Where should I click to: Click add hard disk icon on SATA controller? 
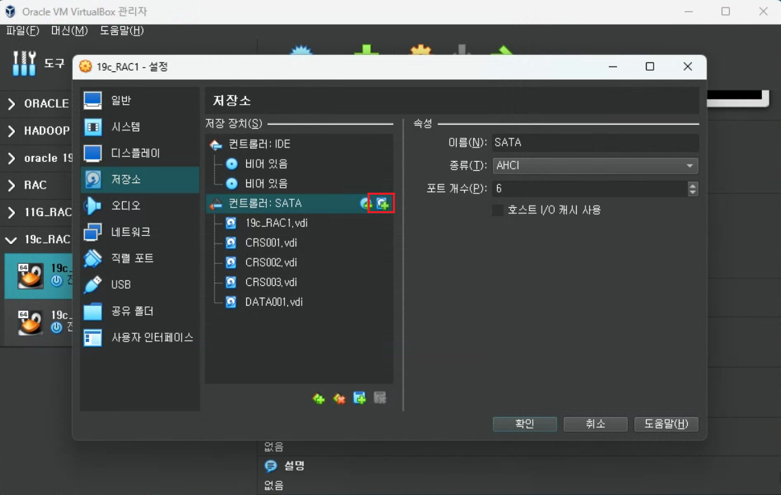tap(382, 203)
